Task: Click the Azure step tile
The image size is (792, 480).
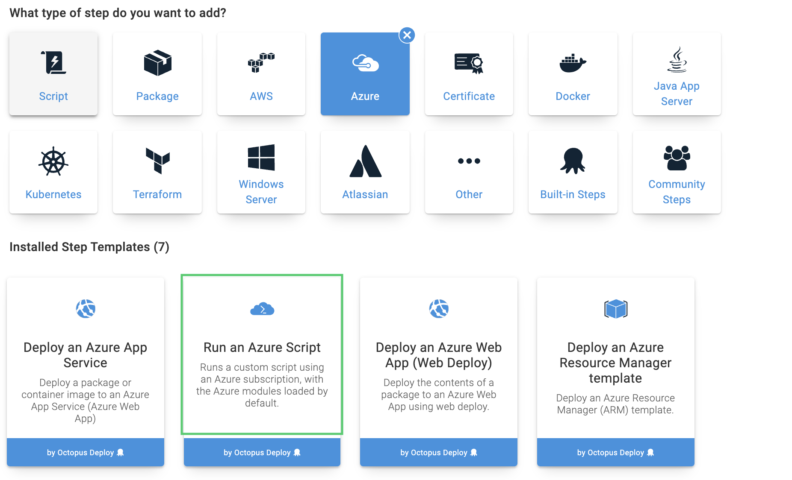Action: (365, 73)
